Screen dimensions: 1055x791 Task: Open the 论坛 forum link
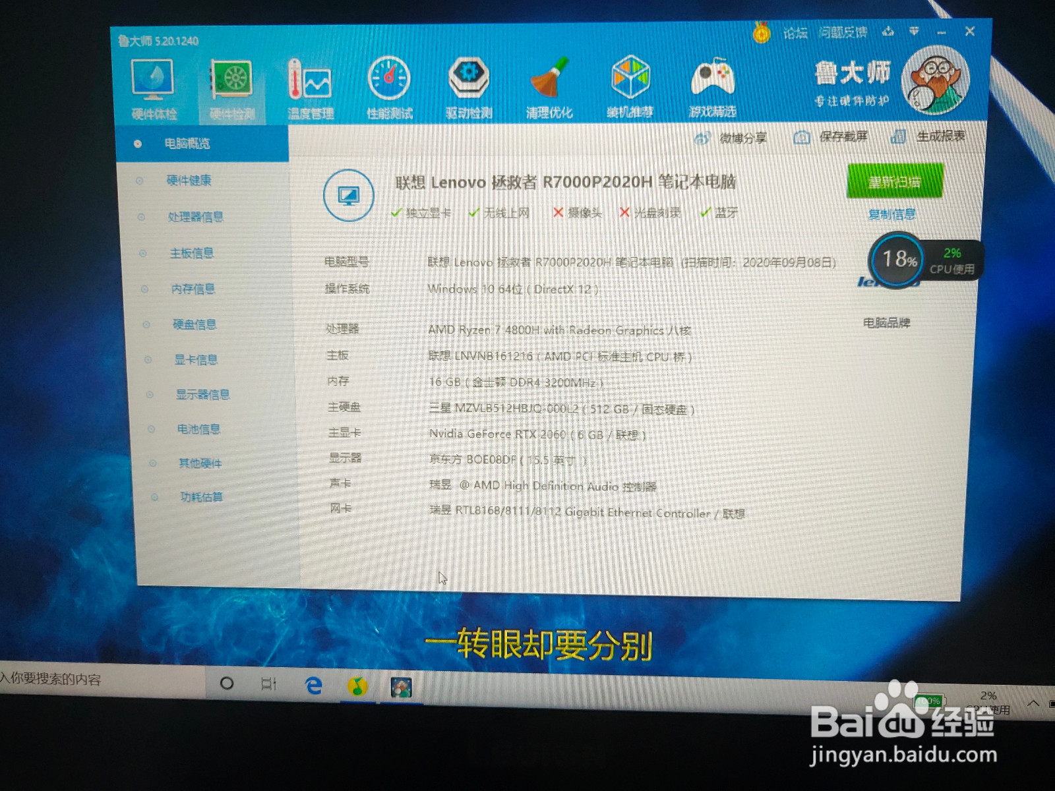tap(795, 32)
